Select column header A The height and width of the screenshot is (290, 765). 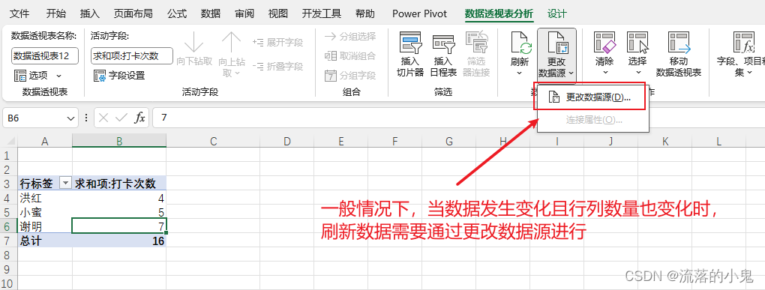45,141
